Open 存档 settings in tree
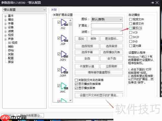The image size is (162, 121). [x=11, y=50]
